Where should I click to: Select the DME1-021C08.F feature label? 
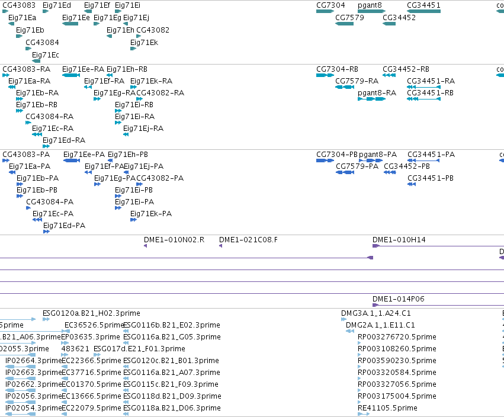coord(249,240)
